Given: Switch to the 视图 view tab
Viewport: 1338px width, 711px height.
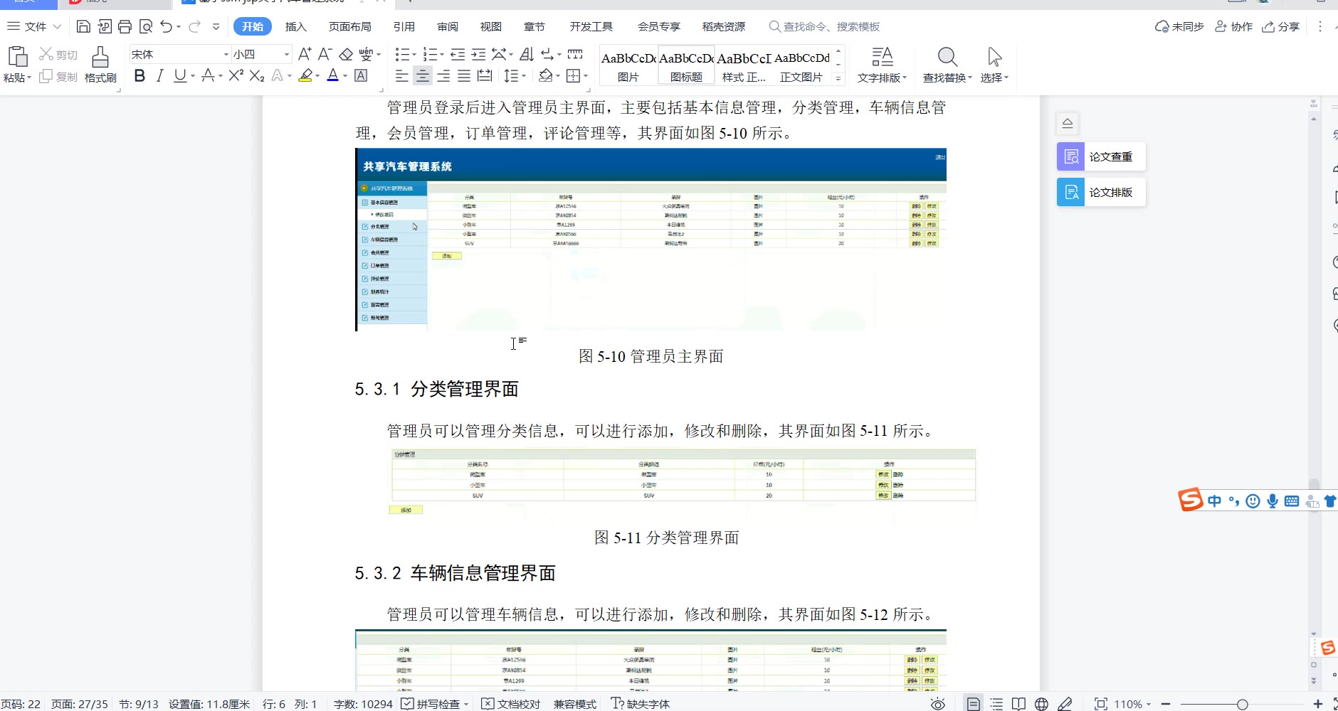Looking at the screenshot, I should (x=491, y=26).
